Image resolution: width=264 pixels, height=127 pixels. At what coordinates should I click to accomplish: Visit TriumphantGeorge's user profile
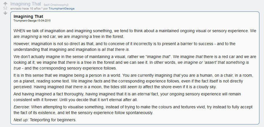pos(62,9)
